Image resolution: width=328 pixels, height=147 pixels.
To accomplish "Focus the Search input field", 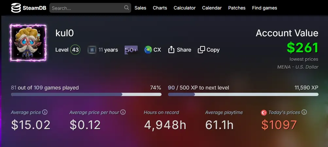I will point(90,8).
